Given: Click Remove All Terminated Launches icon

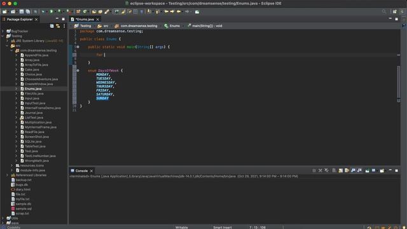Looking at the screenshot, I should pyautogui.click(x=326, y=170).
